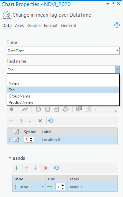Screen dimensions: 123x197
Task: Switch to the Axes tab
Action: tap(20, 26)
